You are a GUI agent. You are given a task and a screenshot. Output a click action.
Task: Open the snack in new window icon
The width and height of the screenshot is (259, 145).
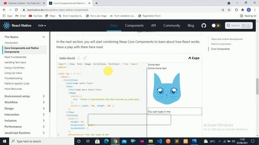click(x=85, y=58)
